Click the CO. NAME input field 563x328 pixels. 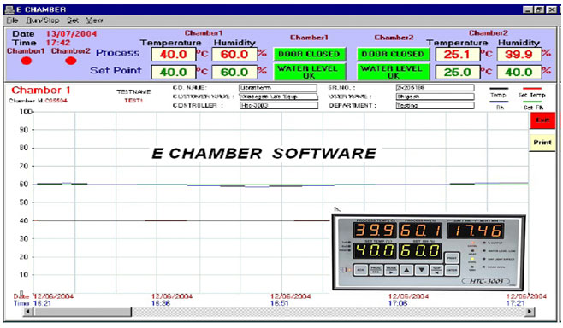tap(278, 88)
